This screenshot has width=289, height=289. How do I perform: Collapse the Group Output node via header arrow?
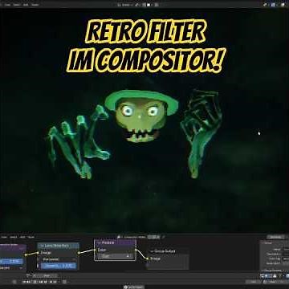click(x=152, y=251)
